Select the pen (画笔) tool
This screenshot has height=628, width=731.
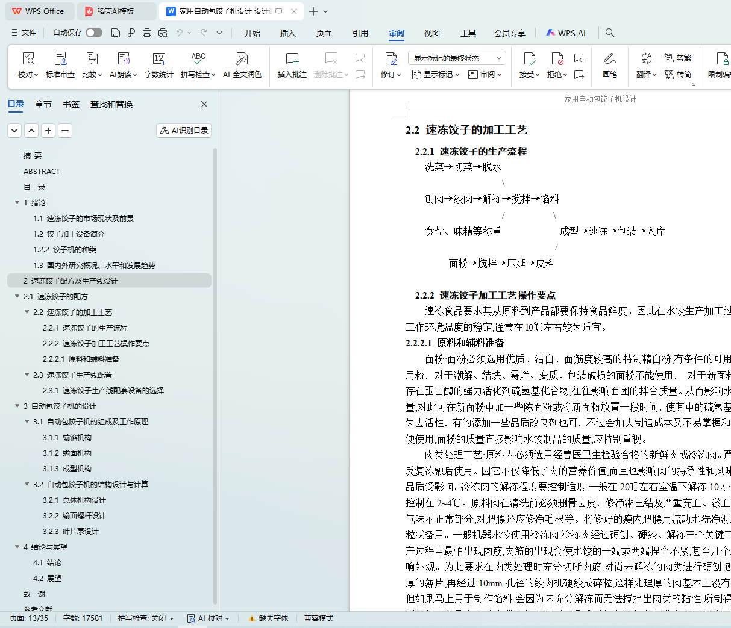(609, 59)
